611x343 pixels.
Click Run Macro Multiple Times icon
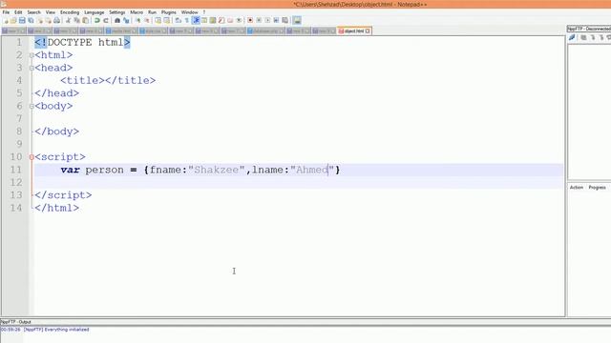tap(276, 20)
